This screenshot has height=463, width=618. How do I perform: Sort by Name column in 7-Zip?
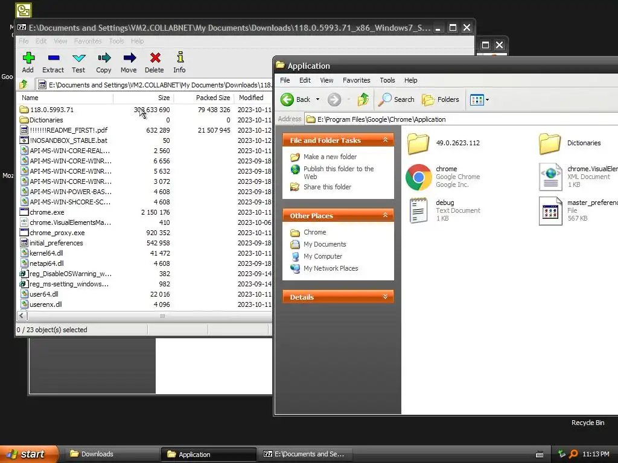pyautogui.click(x=65, y=98)
